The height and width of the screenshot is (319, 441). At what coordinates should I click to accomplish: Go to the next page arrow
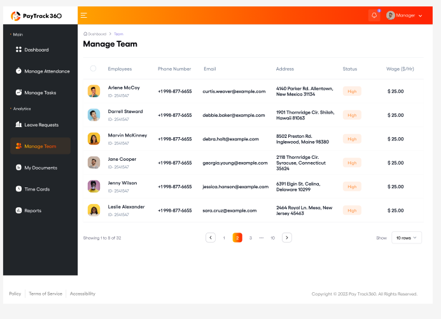coord(287,238)
